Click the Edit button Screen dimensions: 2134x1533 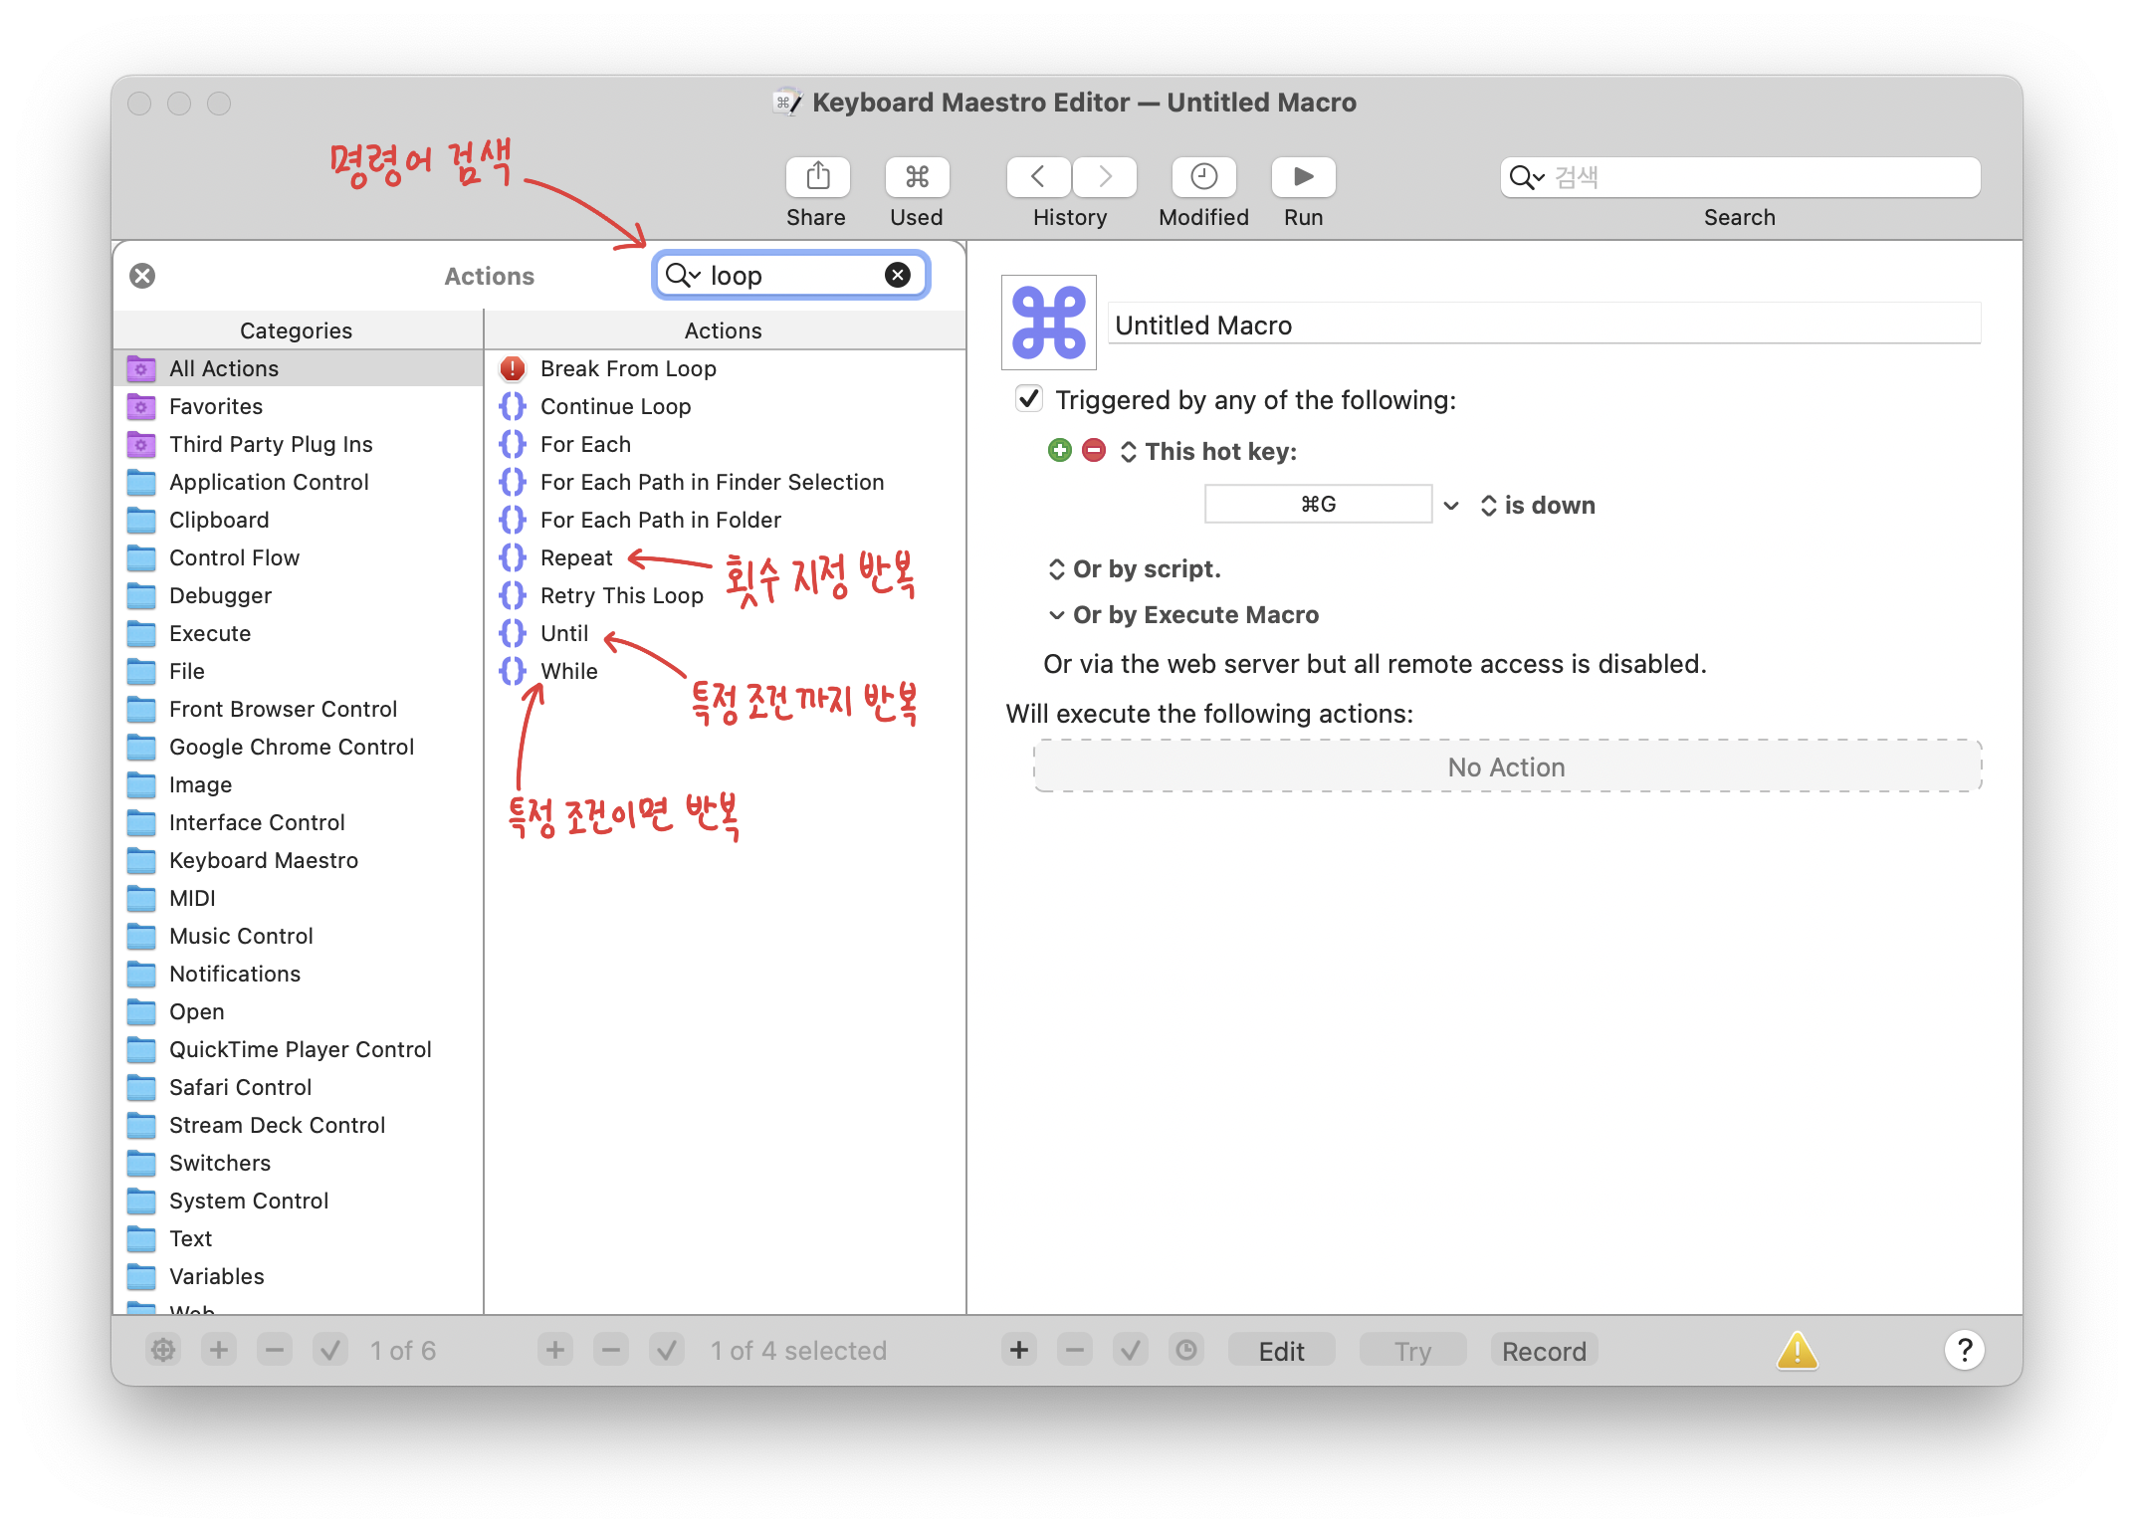point(1281,1350)
